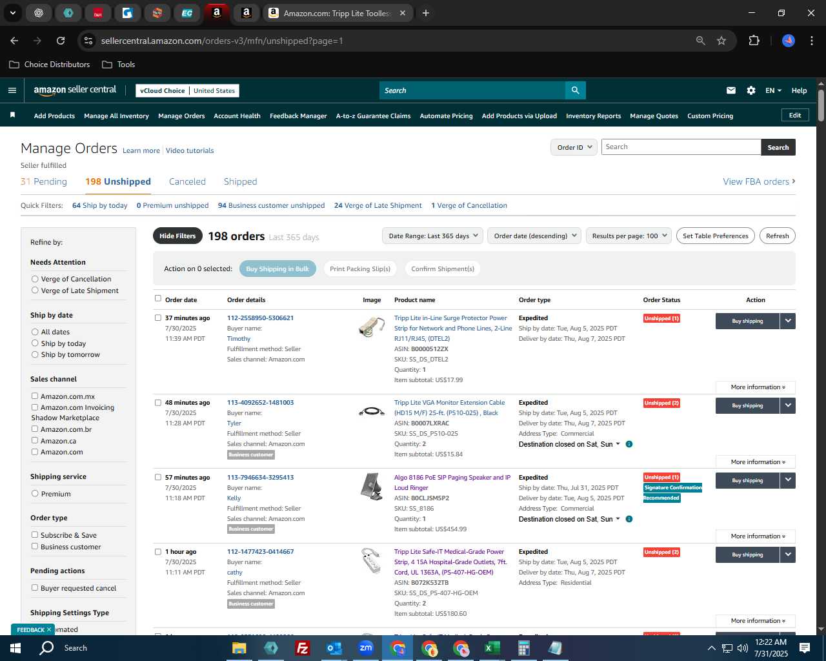Select the Verge of Cancellation radio button
Image resolution: width=826 pixels, height=661 pixels.
[x=35, y=279]
